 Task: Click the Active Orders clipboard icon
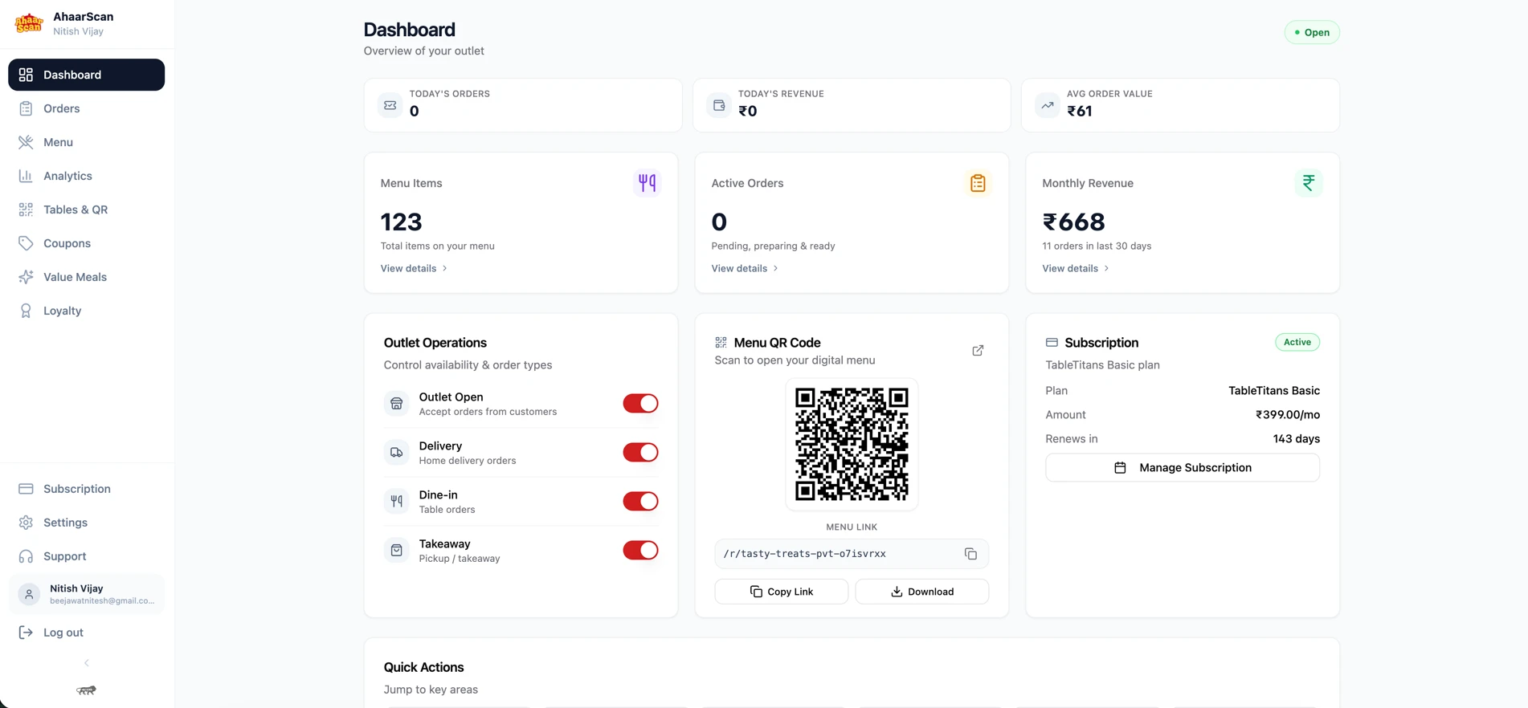click(x=978, y=183)
